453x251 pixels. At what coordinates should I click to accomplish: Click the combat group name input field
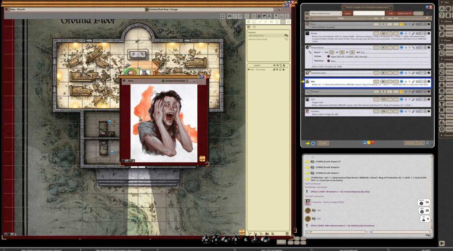tap(369, 13)
